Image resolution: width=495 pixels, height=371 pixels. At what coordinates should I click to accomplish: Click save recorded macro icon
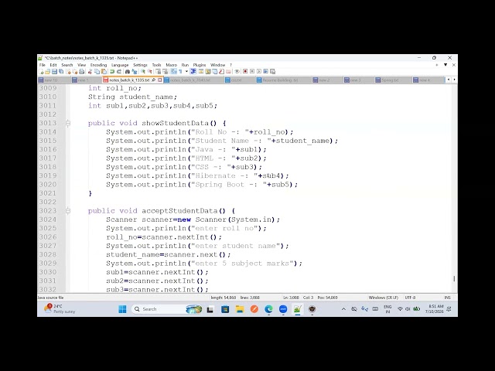[273, 72]
